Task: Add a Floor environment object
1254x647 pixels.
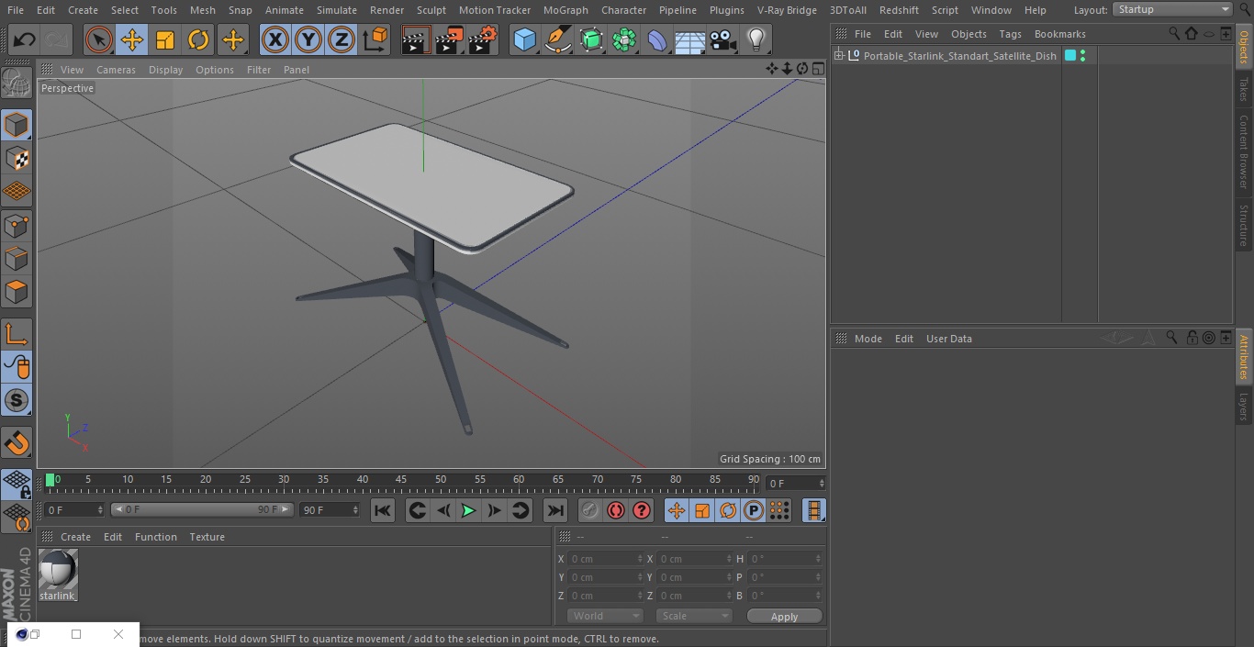Action: [x=690, y=39]
